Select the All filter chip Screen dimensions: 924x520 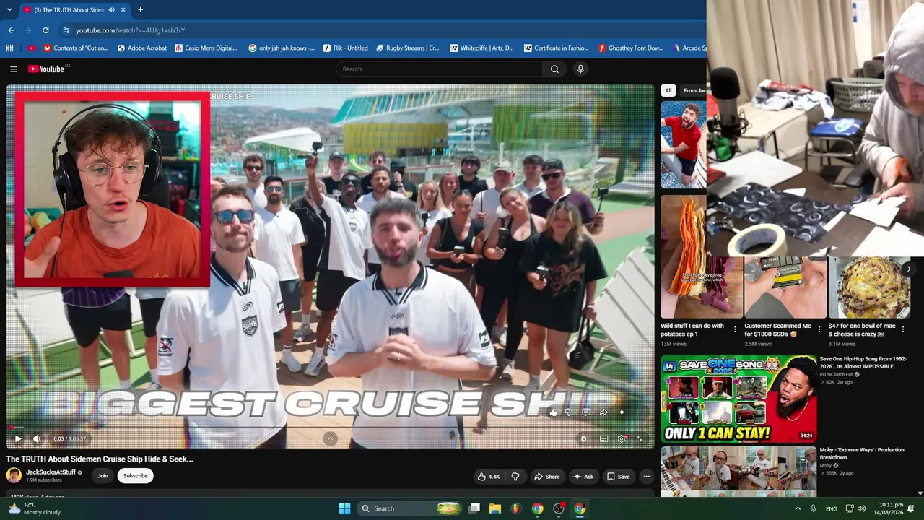coord(668,90)
